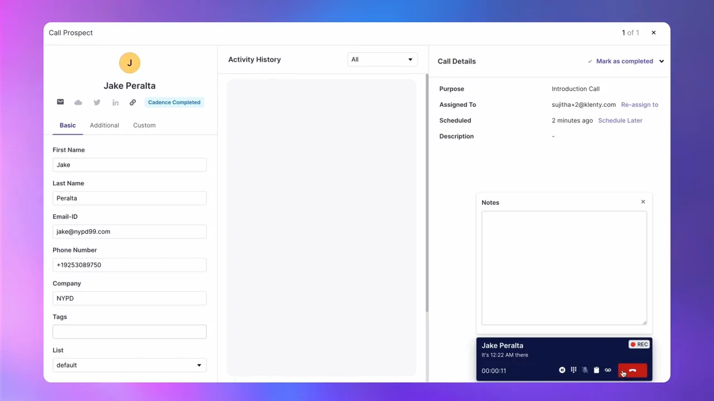Pause the ongoing call
The image size is (714, 401).
[562, 370]
